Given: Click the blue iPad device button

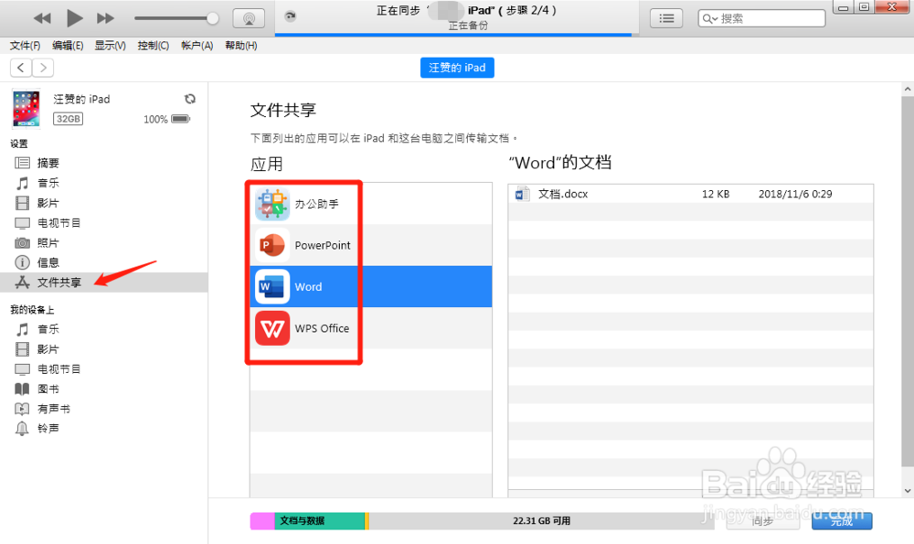Looking at the screenshot, I should click(x=457, y=68).
